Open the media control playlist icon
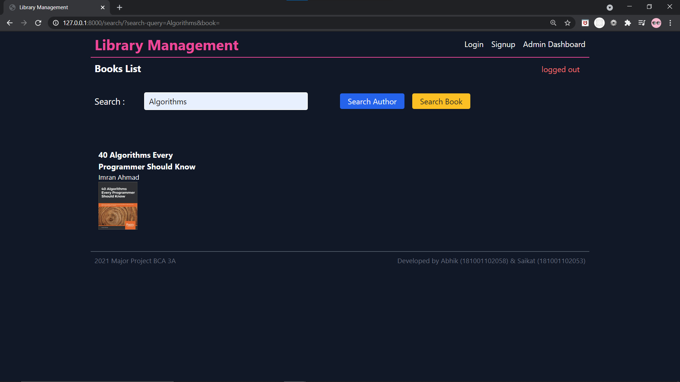The height and width of the screenshot is (382, 680). pos(642,23)
